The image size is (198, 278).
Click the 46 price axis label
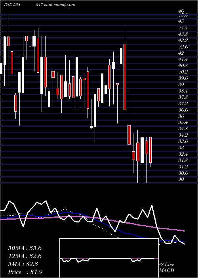pos(181,11)
